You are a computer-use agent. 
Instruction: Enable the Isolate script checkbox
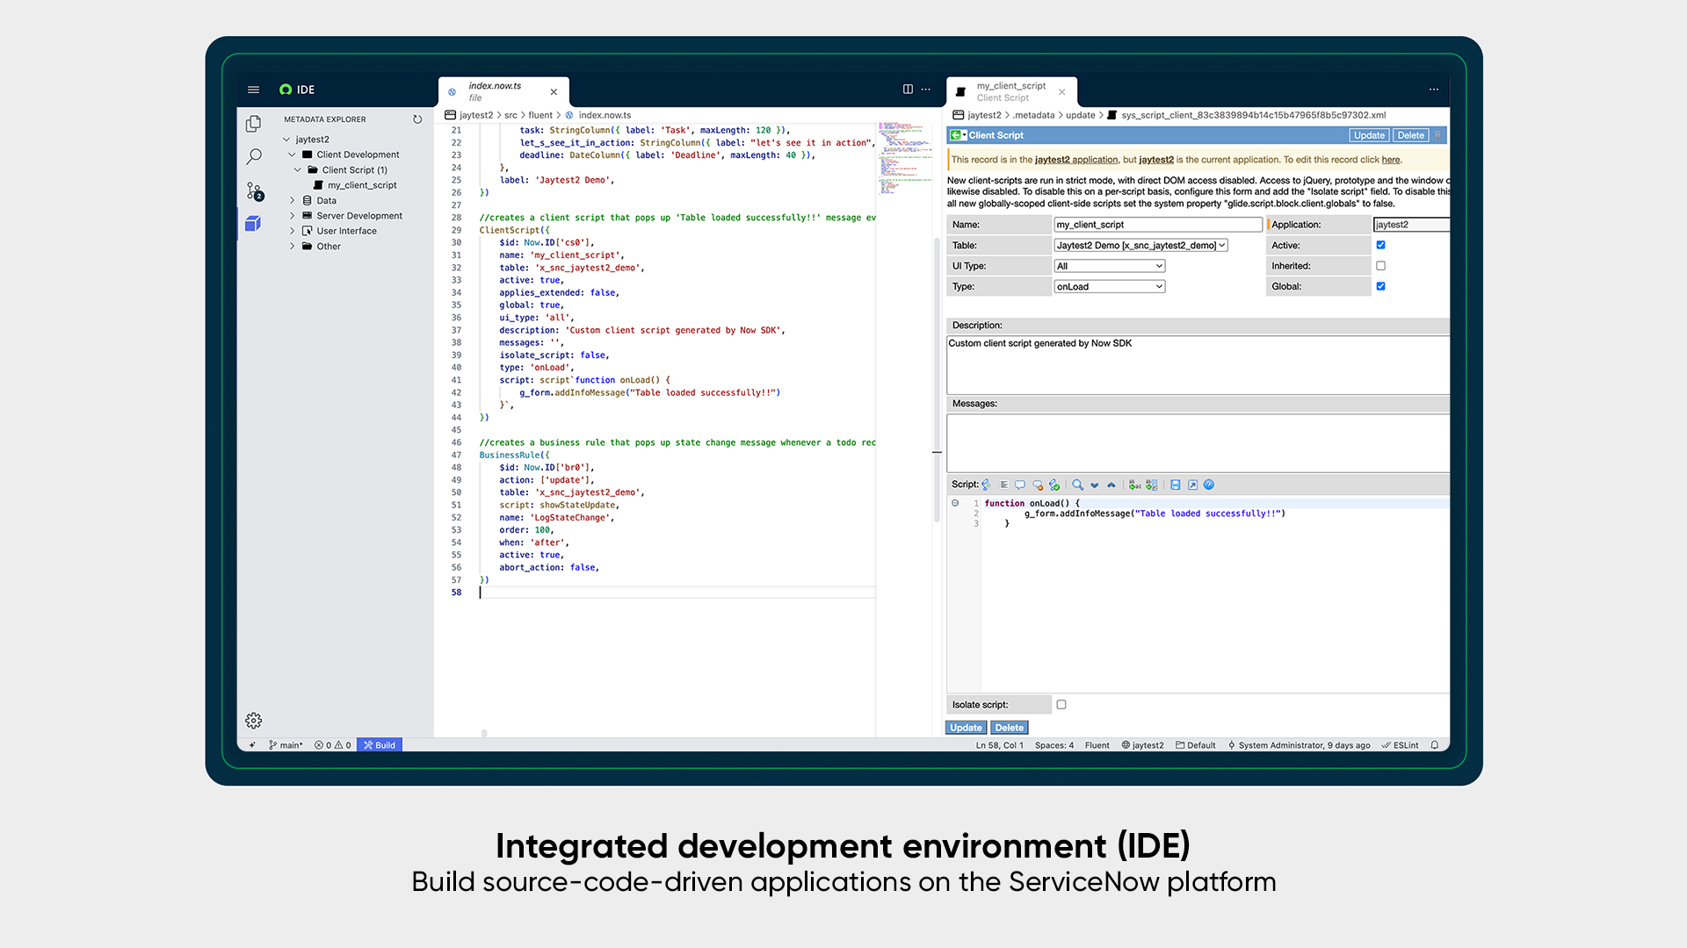(1061, 705)
